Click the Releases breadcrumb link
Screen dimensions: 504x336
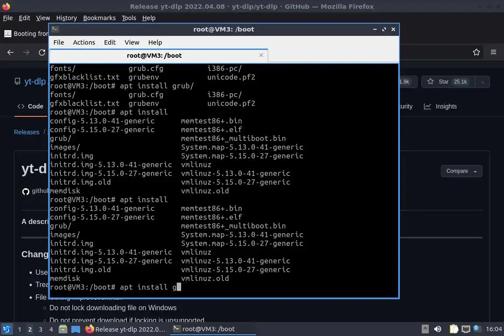coord(27,132)
